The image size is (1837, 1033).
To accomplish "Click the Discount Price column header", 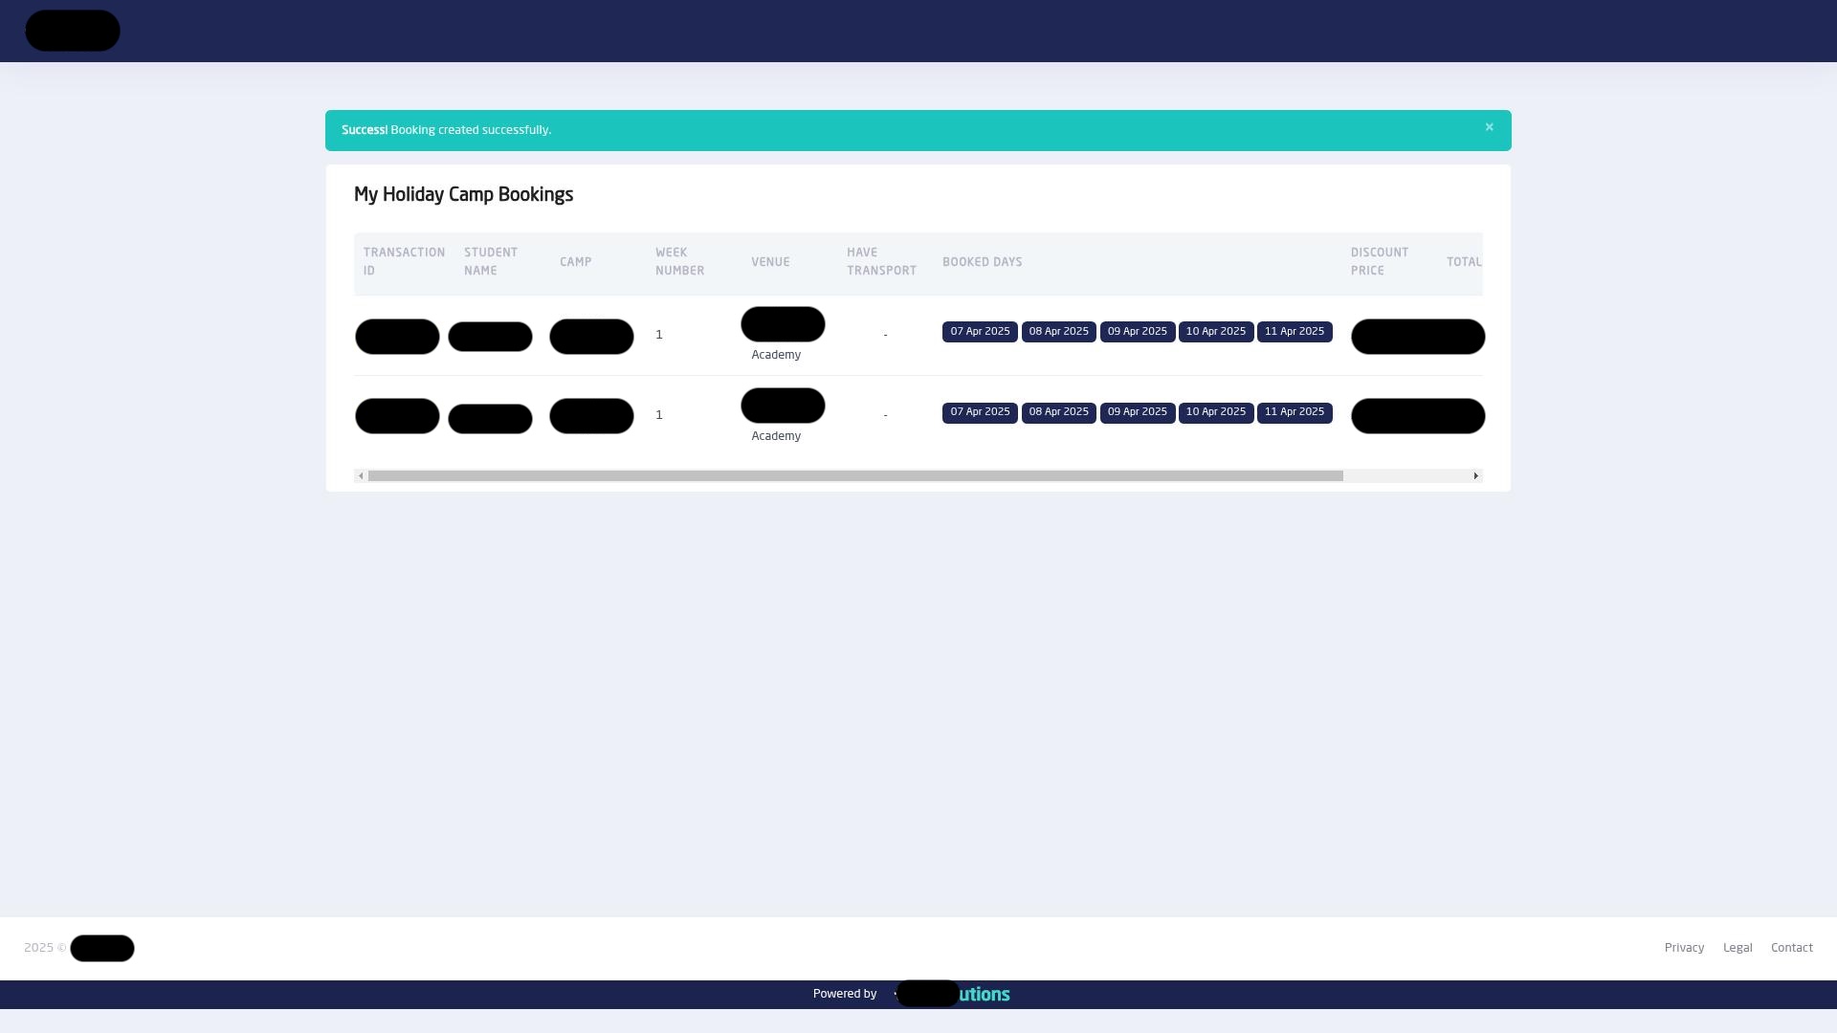I will (1379, 262).
